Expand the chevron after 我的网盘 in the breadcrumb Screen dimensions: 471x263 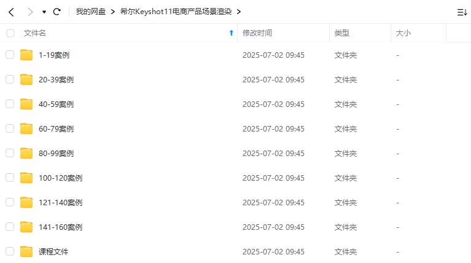pos(113,12)
